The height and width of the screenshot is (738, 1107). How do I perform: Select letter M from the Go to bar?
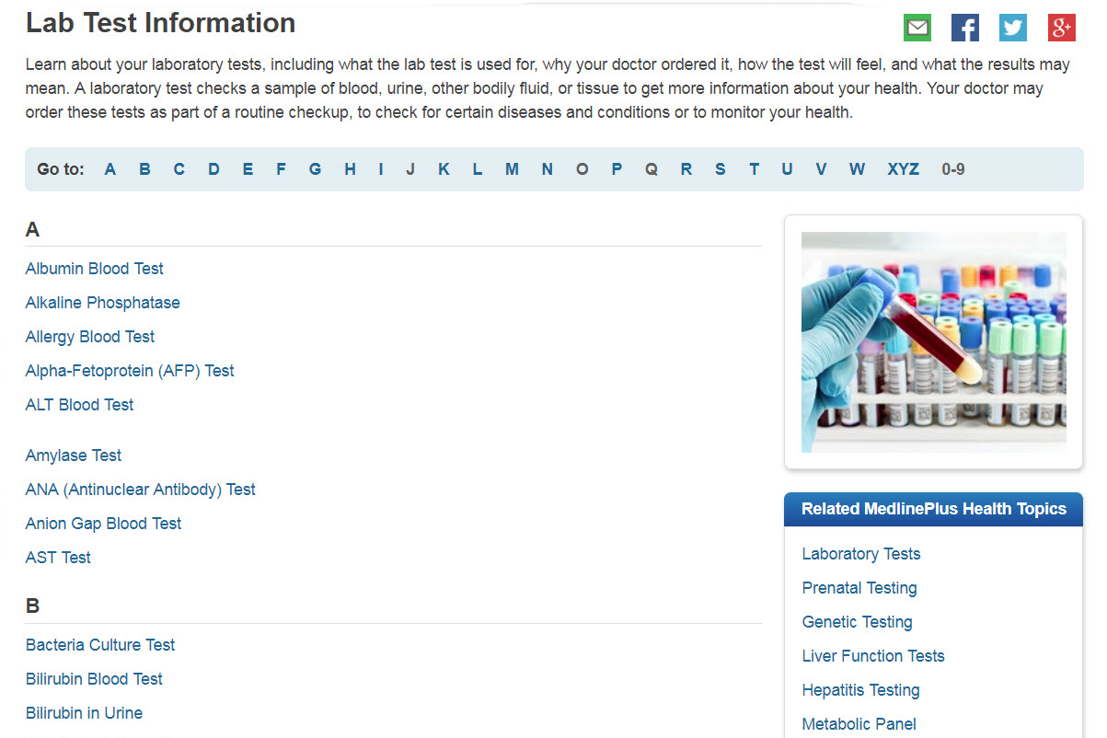pyautogui.click(x=512, y=169)
